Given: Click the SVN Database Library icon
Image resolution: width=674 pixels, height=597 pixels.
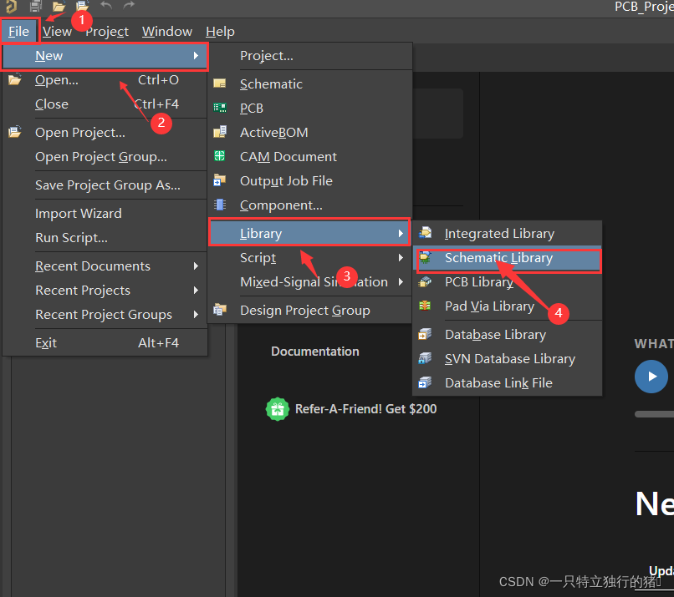Looking at the screenshot, I should click(x=425, y=358).
